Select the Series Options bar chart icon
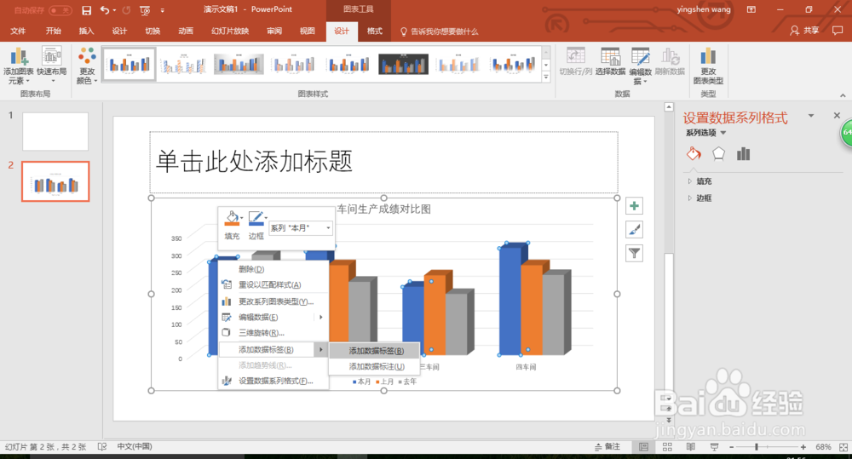The height and width of the screenshot is (459, 852). (x=743, y=154)
